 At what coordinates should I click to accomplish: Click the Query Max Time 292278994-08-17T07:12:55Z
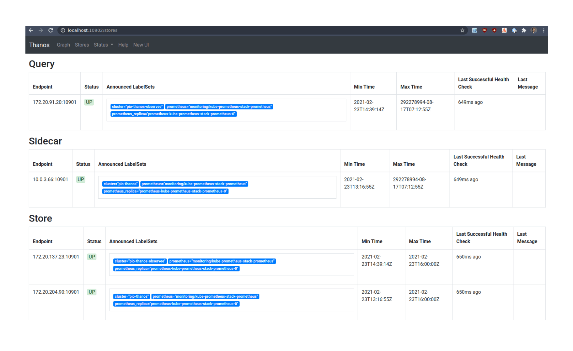click(x=417, y=106)
